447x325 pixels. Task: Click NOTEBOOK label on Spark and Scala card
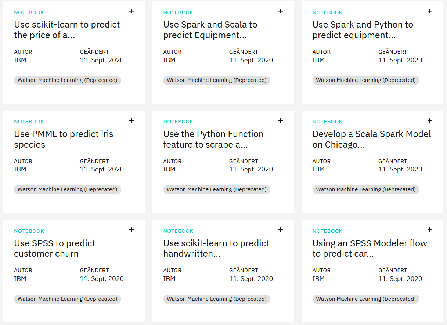click(178, 12)
